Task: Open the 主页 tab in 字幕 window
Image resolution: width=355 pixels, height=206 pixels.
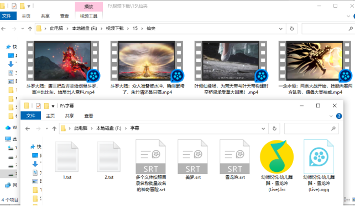Action: point(50,116)
